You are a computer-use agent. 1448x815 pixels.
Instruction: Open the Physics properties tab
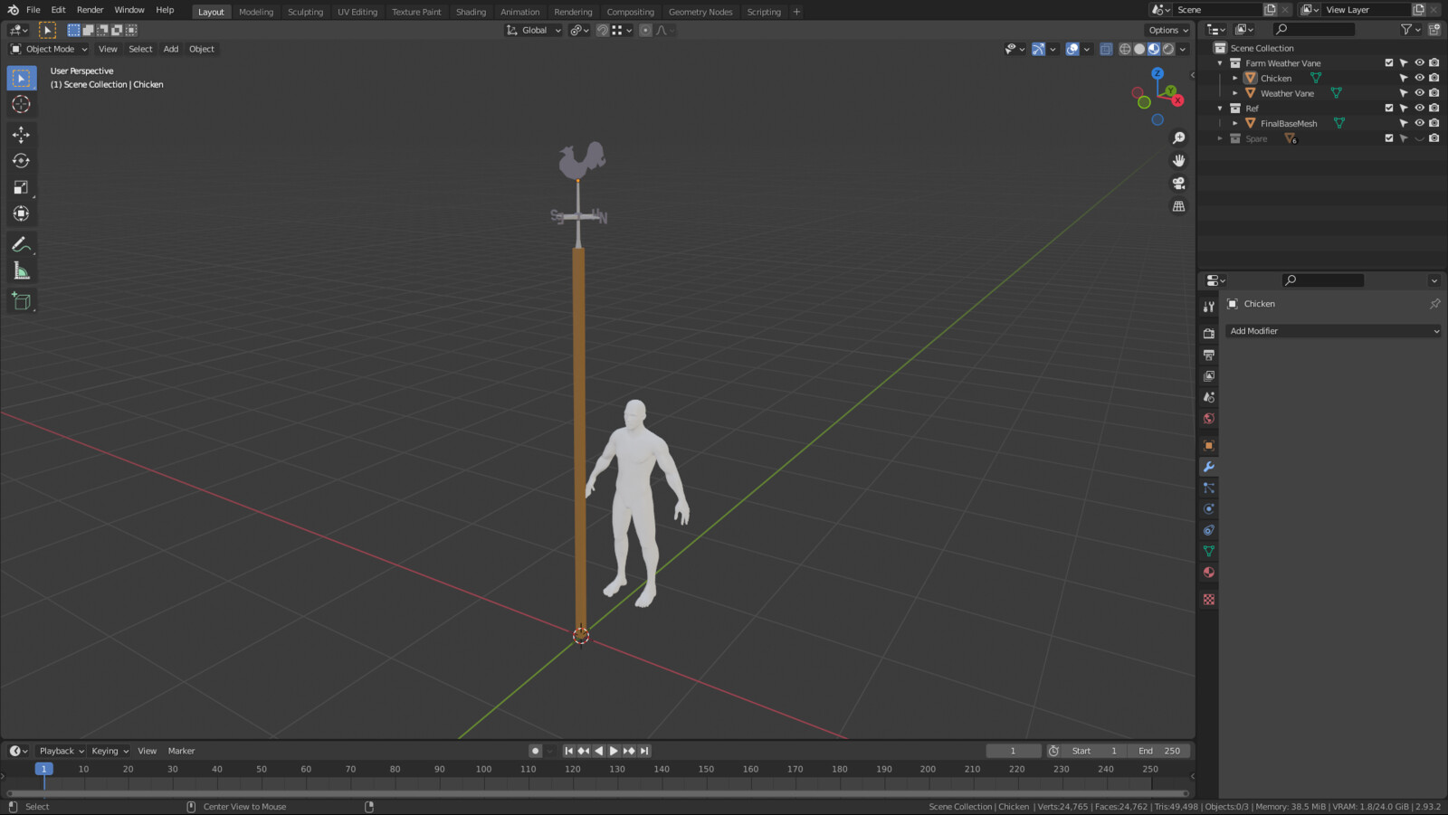(1208, 509)
